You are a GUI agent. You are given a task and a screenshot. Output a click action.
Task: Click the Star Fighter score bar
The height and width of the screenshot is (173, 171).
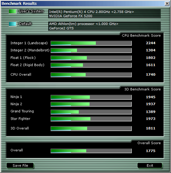pos(91,119)
